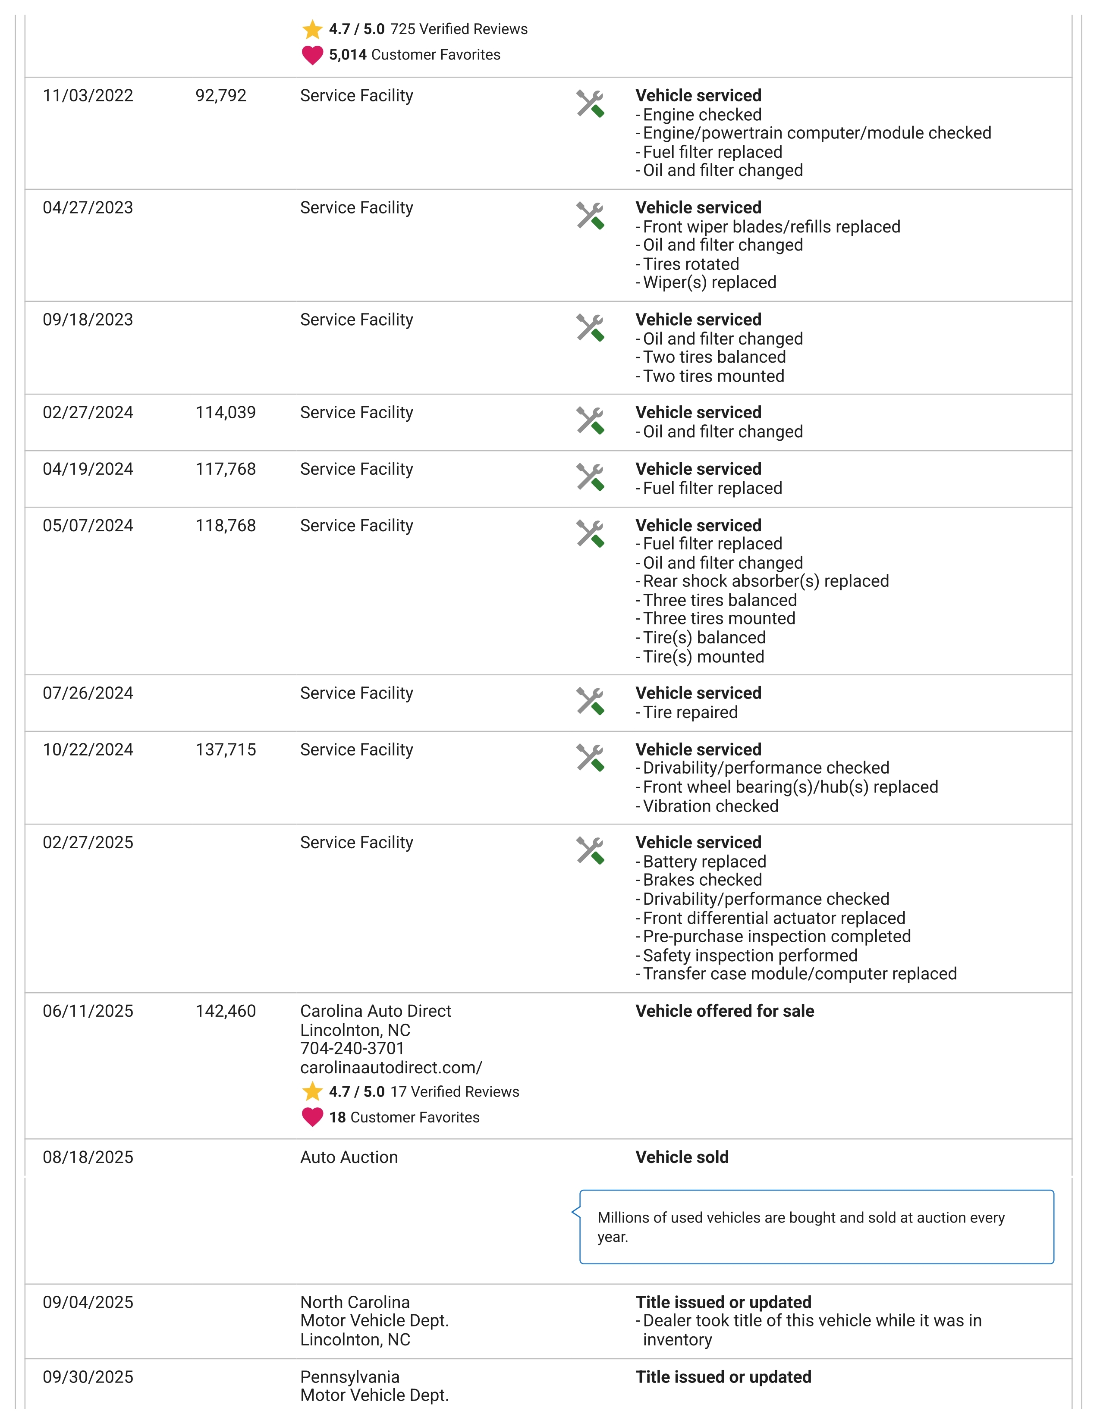Click the auction info tooltip box

point(817,1228)
